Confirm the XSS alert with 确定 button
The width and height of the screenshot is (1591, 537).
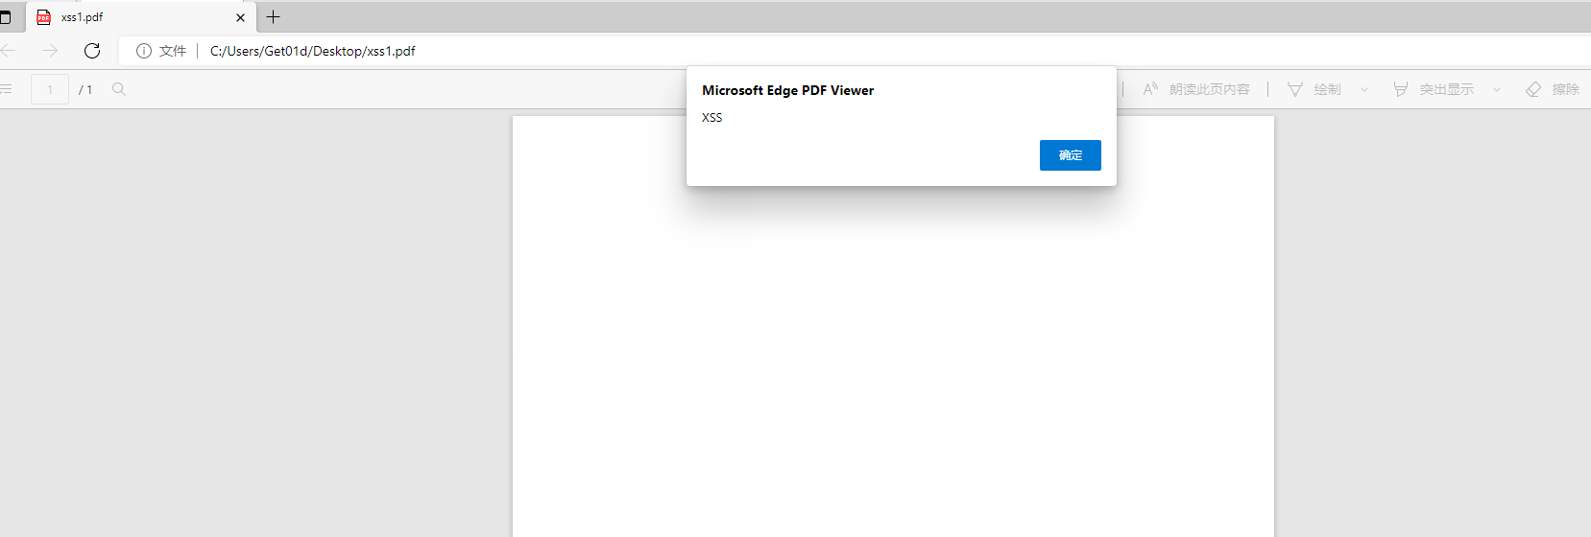point(1070,155)
